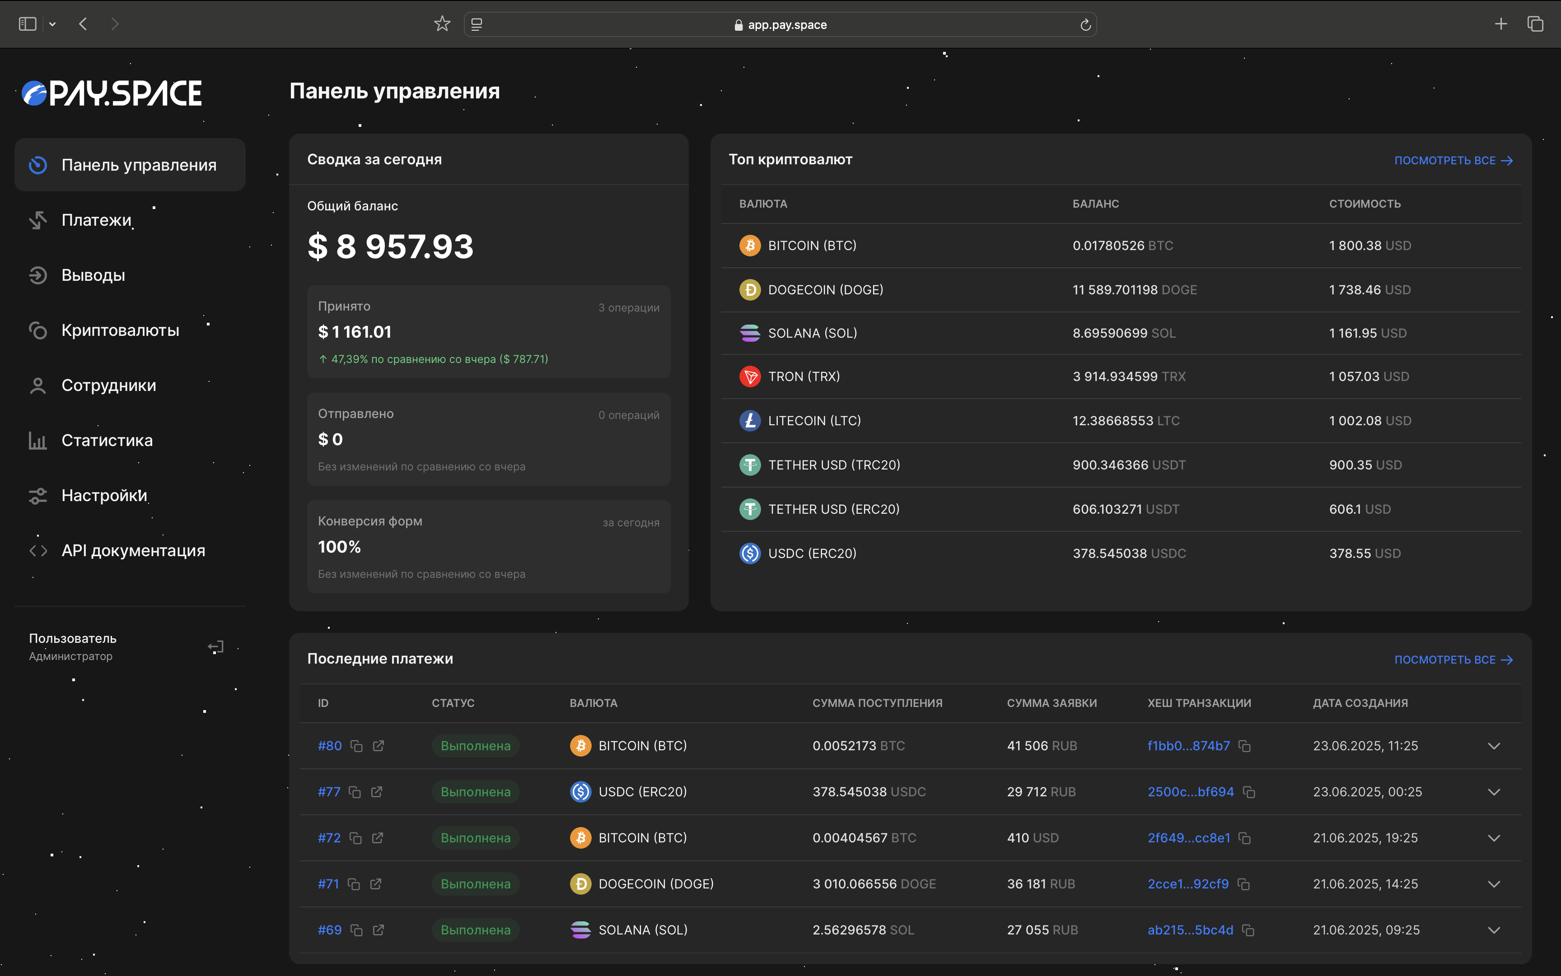Copy the ID of payment #80
1561x976 pixels.
[356, 746]
